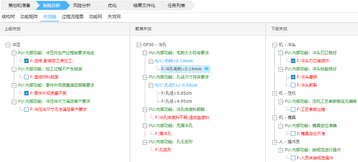
Task: Check the 冲压件尺寸无法满足客户要求 checkbox
Action: pyautogui.click(x=26, y=109)
